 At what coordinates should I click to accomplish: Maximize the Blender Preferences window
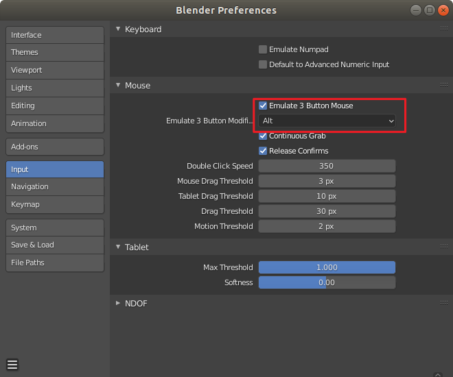click(430, 10)
